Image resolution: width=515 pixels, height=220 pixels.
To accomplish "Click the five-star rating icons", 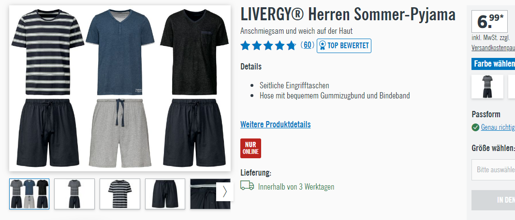I will click(x=268, y=45).
